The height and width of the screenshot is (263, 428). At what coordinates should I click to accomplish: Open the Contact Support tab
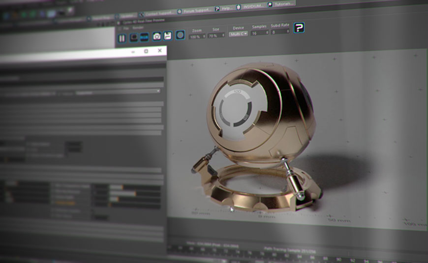pos(156,14)
